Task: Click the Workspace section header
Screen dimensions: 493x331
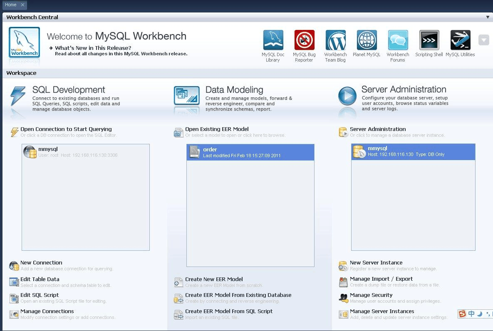Action: click(21, 73)
